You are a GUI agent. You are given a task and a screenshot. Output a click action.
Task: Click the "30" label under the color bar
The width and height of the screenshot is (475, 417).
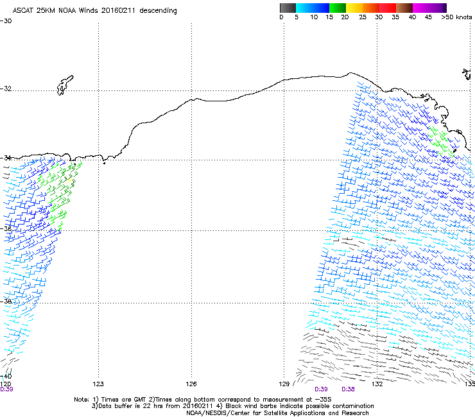[x=379, y=17]
